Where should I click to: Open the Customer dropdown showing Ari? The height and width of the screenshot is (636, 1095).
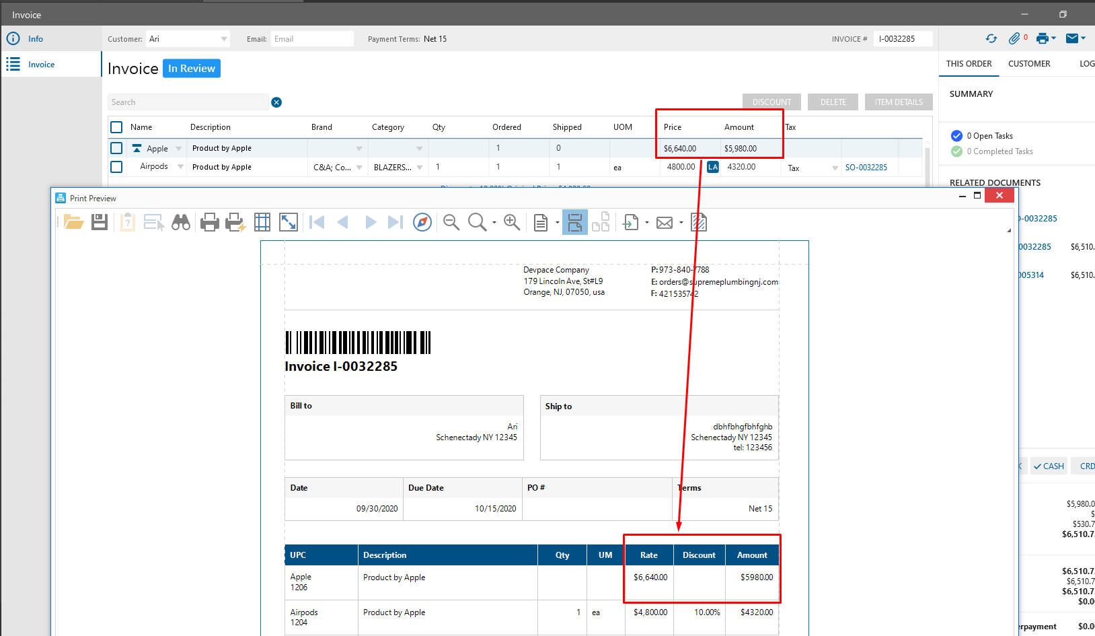tap(224, 39)
